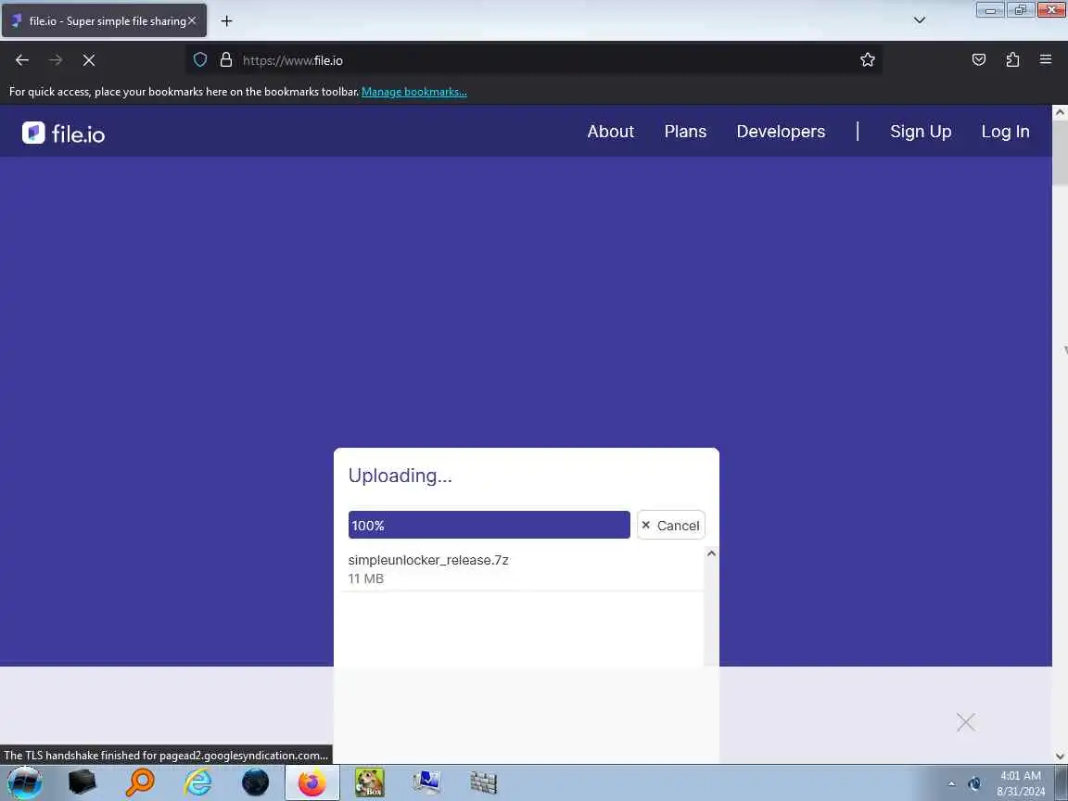Screen dimensions: 1068x801
Task: Close the file.io tab
Action: tap(192, 21)
